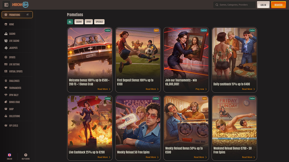The height and width of the screenshot is (162, 289).
Task: Click the Neon54 logo
Action: [x=20, y=5]
